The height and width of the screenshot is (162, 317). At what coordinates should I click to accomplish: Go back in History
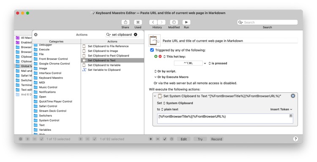click(153, 22)
